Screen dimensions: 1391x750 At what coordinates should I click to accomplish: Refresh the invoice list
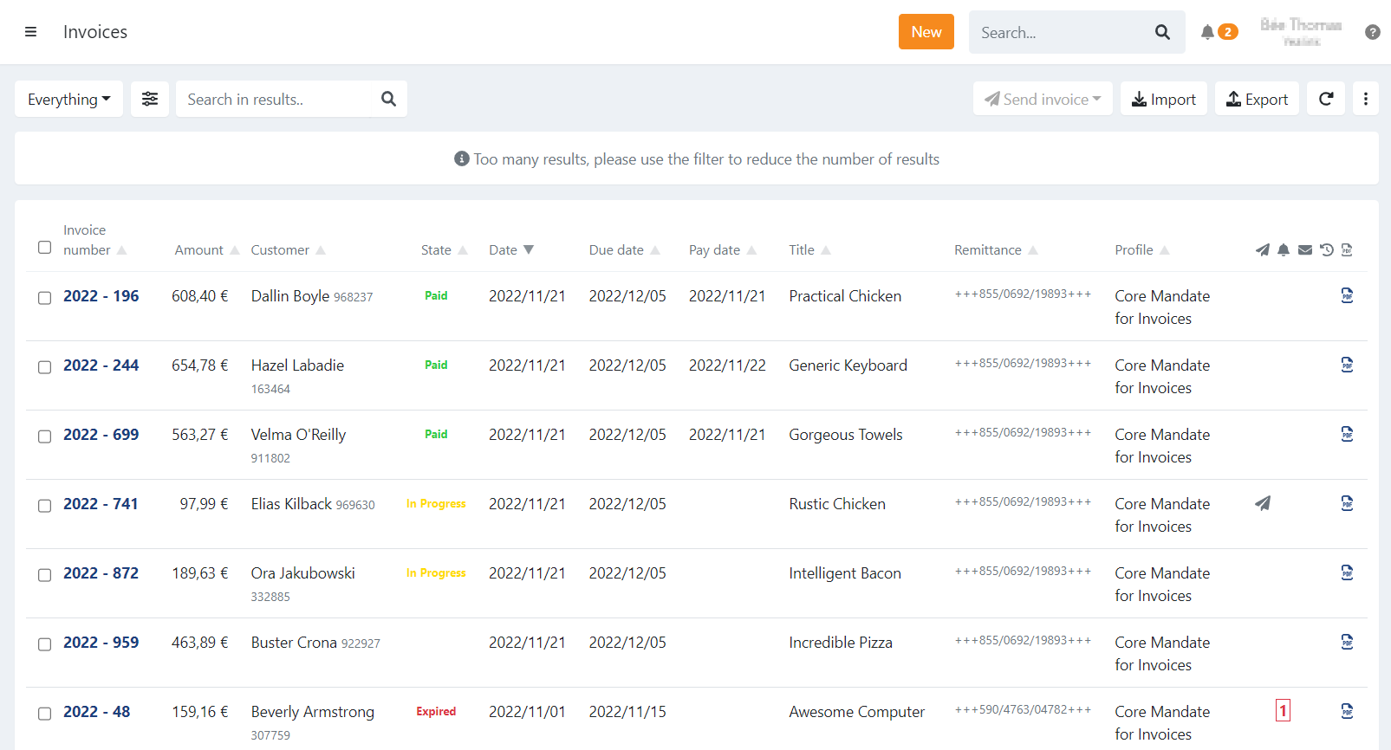1326,99
